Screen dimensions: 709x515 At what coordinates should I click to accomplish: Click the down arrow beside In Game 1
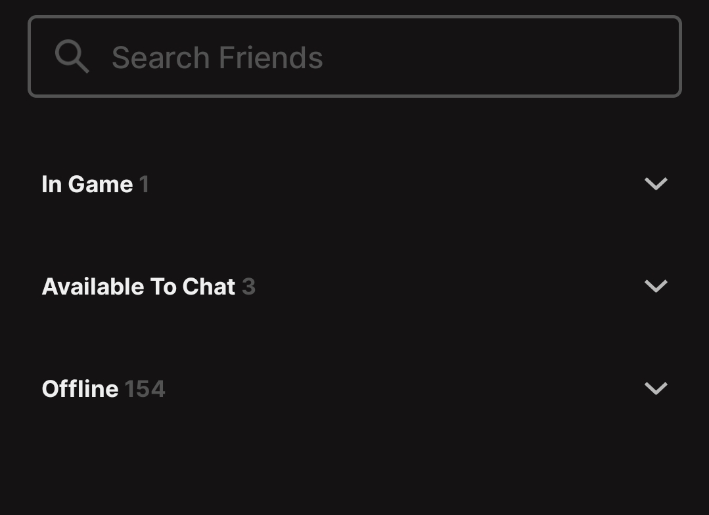click(x=656, y=184)
